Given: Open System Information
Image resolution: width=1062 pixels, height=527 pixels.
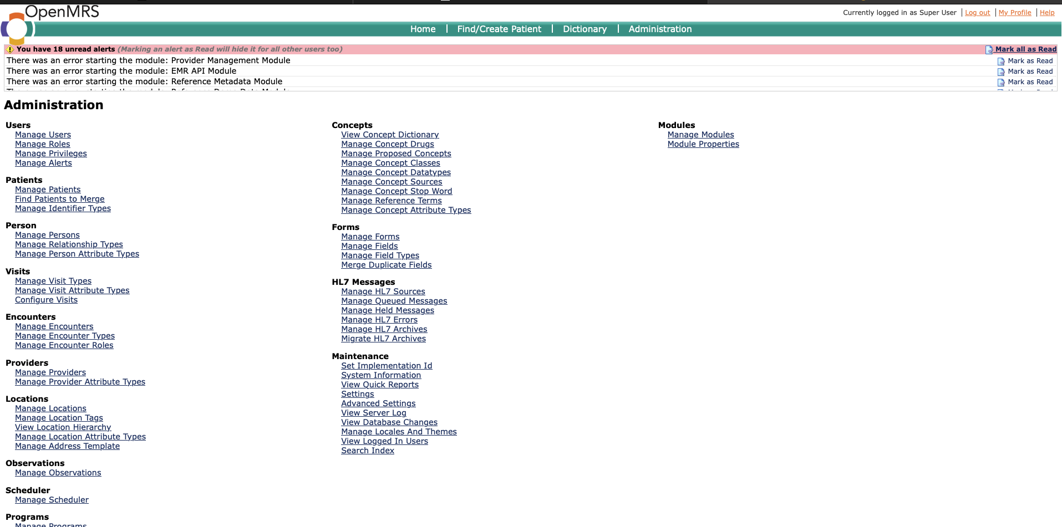Looking at the screenshot, I should pyautogui.click(x=381, y=375).
